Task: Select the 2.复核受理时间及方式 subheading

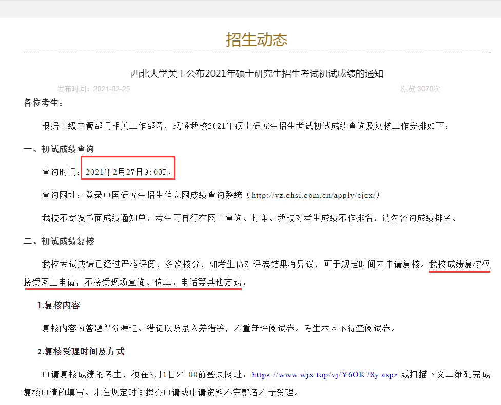Action: tap(81, 352)
